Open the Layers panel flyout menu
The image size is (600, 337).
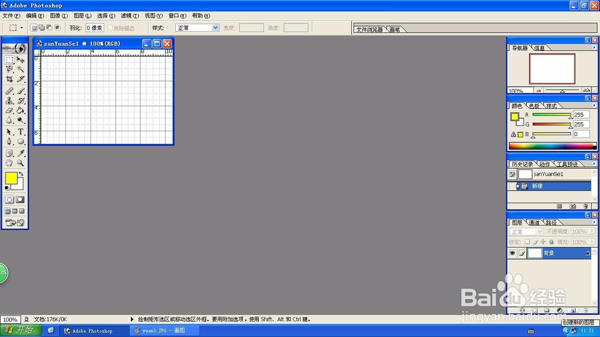[594, 222]
